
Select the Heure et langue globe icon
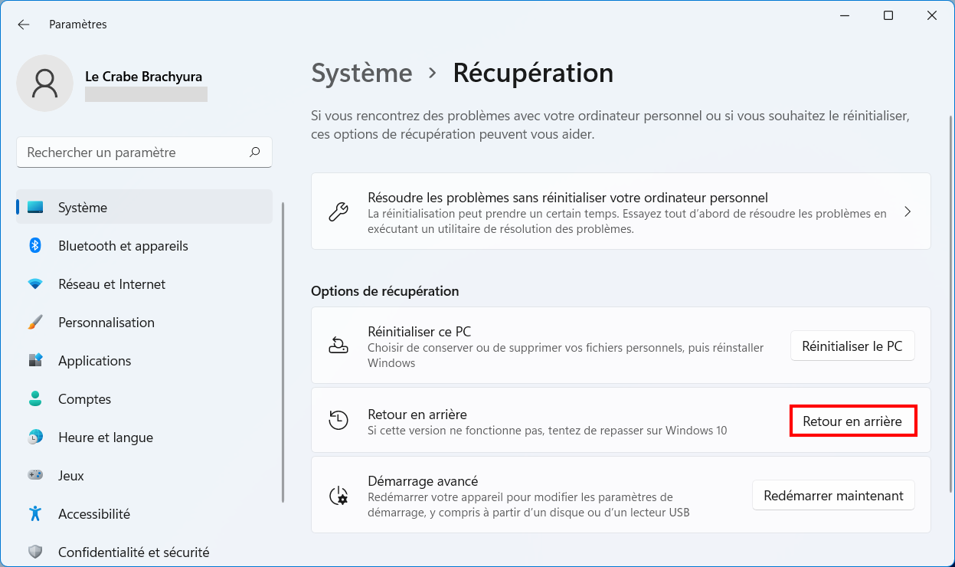35,438
